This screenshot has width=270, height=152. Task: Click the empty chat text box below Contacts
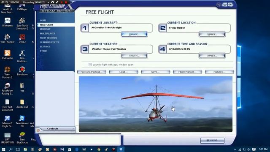(x=80, y=139)
